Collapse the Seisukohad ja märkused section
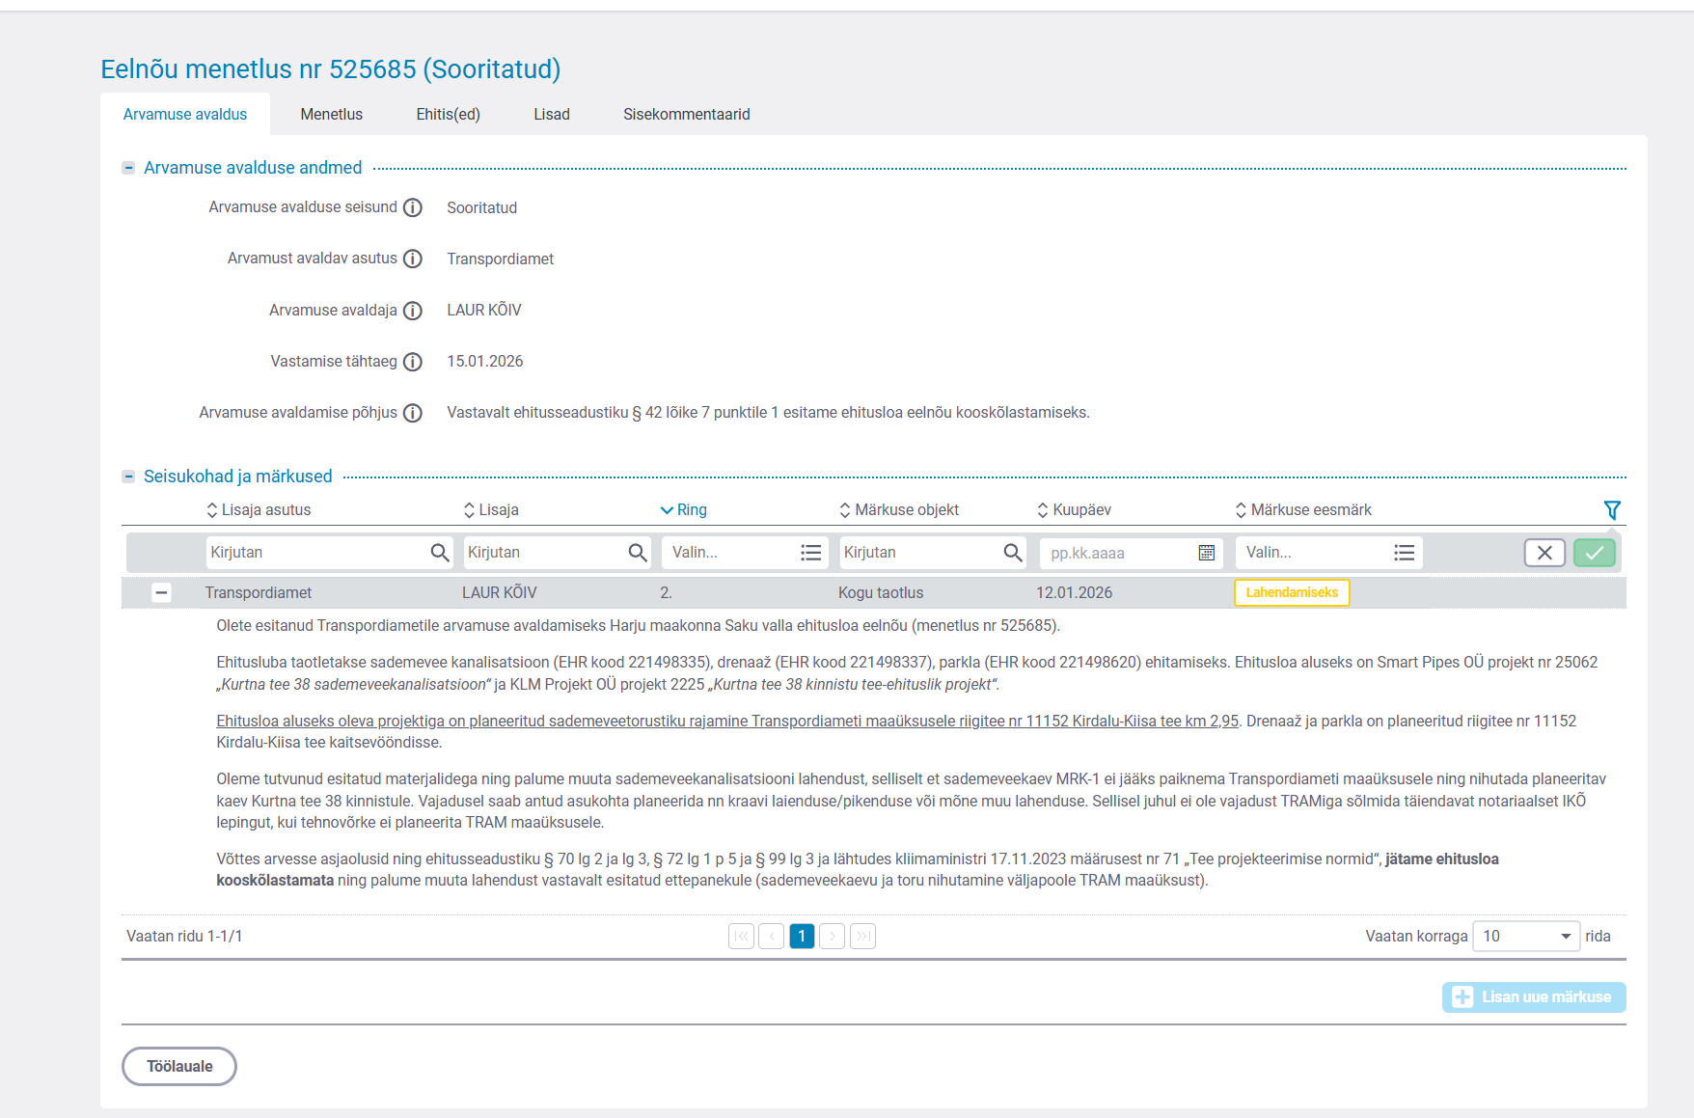This screenshot has height=1118, width=1694. pos(128,477)
